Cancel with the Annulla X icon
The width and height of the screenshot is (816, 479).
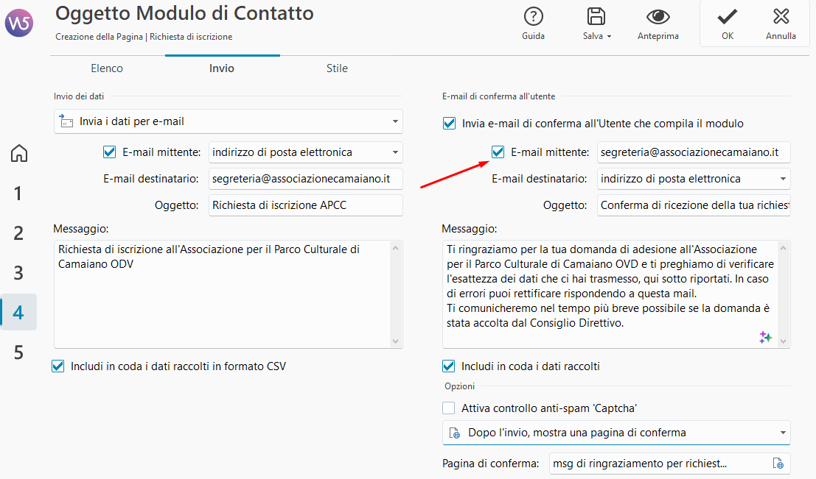click(781, 17)
